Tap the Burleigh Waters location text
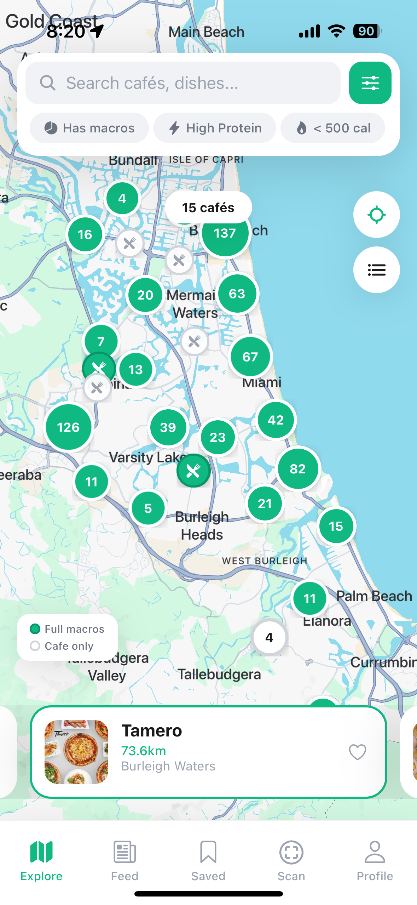Screen dimensions: 417x905 [x=168, y=766]
